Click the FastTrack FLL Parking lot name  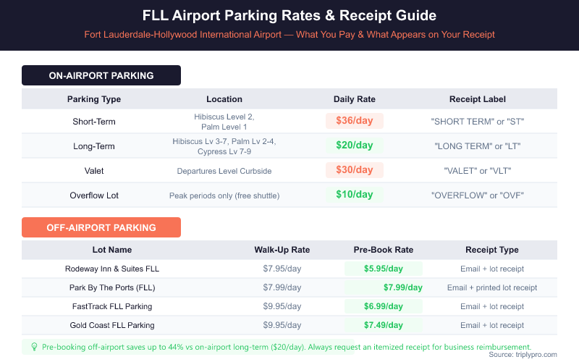point(112,306)
